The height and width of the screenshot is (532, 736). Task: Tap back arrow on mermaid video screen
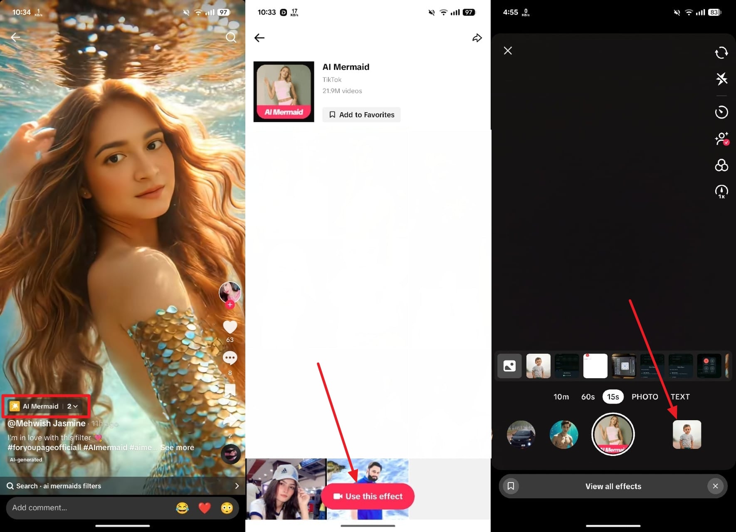point(15,37)
